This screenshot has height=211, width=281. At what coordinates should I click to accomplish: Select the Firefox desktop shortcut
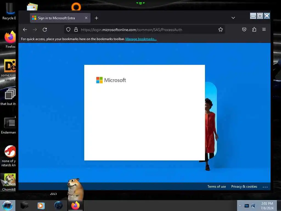[10, 39]
